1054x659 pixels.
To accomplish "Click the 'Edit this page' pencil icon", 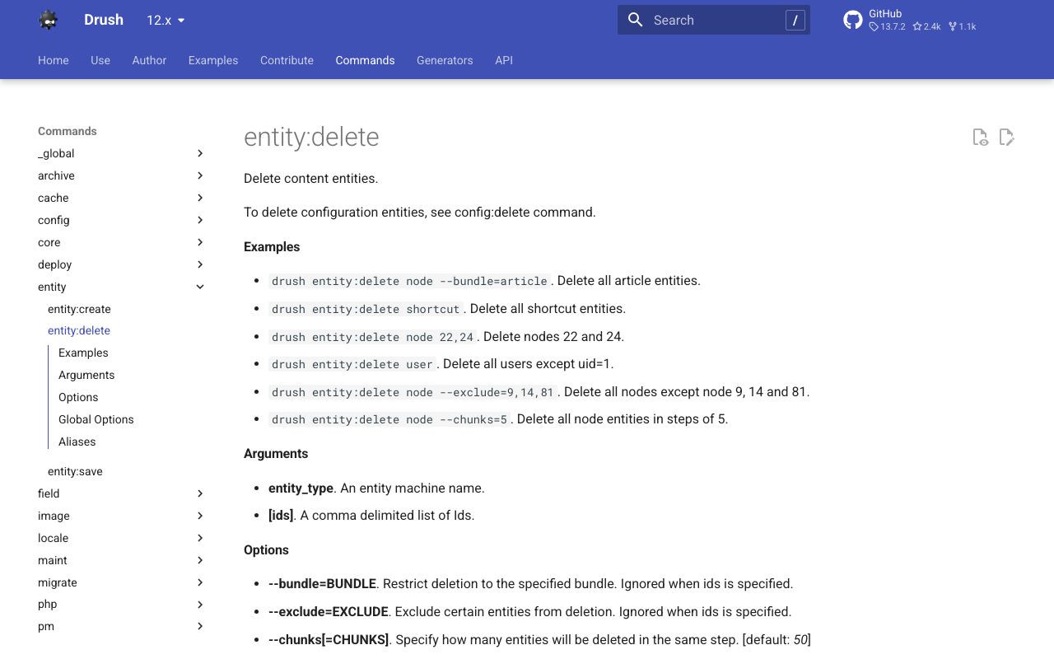I will click(1007, 137).
